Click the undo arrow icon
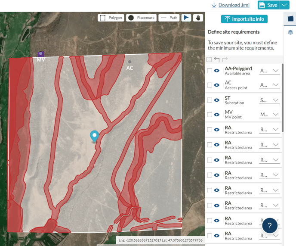The image size is (296, 246). coord(217,59)
